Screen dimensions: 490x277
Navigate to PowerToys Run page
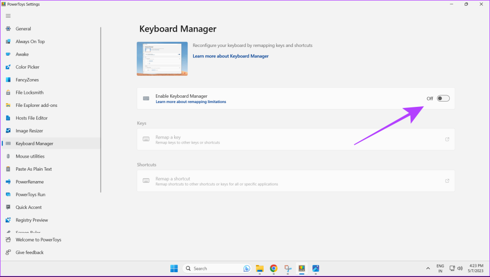(51, 195)
